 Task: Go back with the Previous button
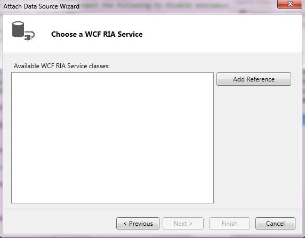138,224
